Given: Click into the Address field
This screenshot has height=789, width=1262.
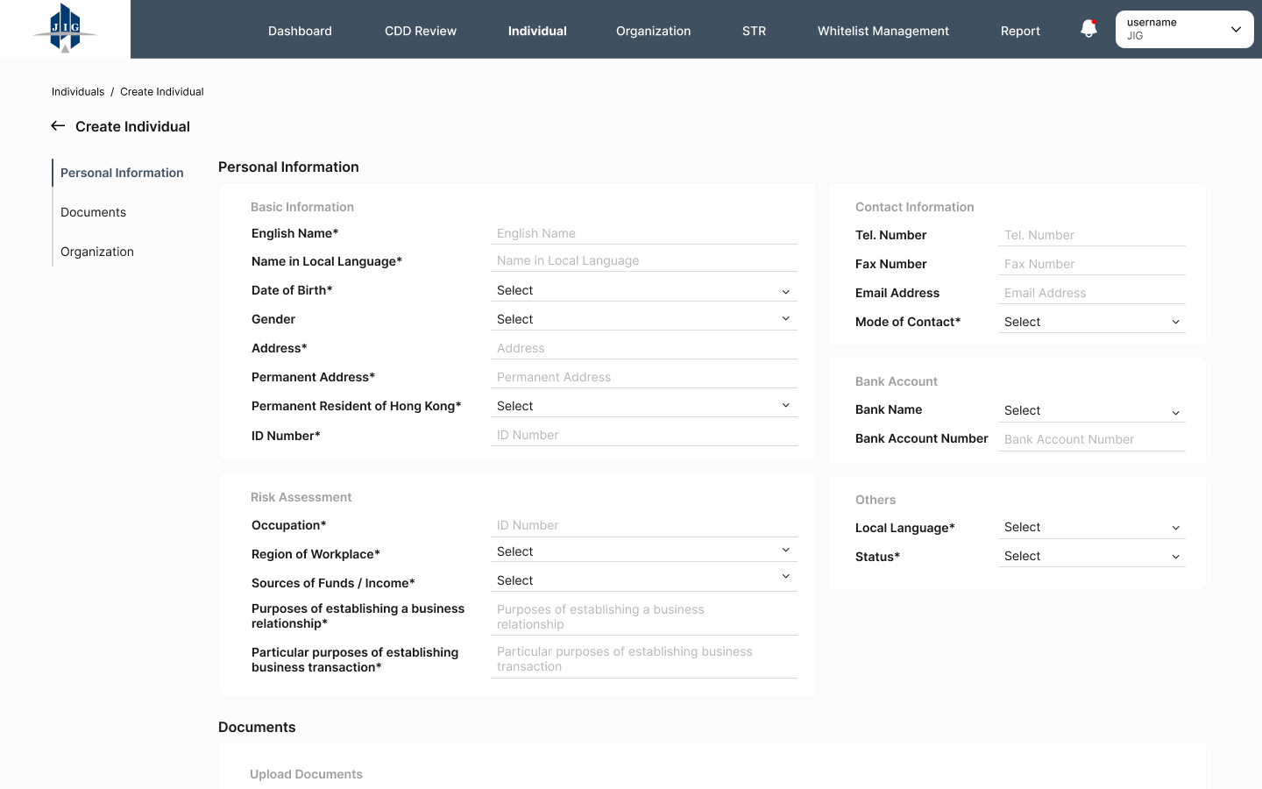Looking at the screenshot, I should pyautogui.click(x=644, y=348).
